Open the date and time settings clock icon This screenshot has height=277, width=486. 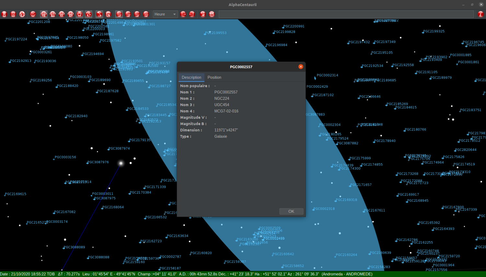tap(33, 14)
